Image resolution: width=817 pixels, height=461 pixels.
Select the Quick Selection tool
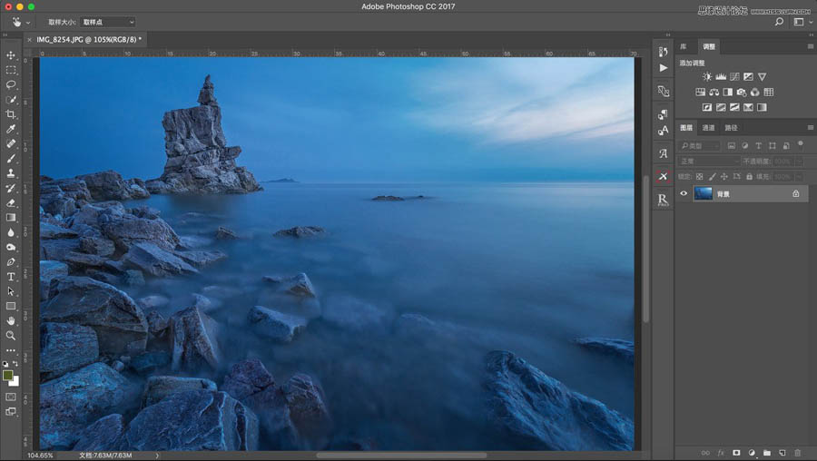click(10, 100)
